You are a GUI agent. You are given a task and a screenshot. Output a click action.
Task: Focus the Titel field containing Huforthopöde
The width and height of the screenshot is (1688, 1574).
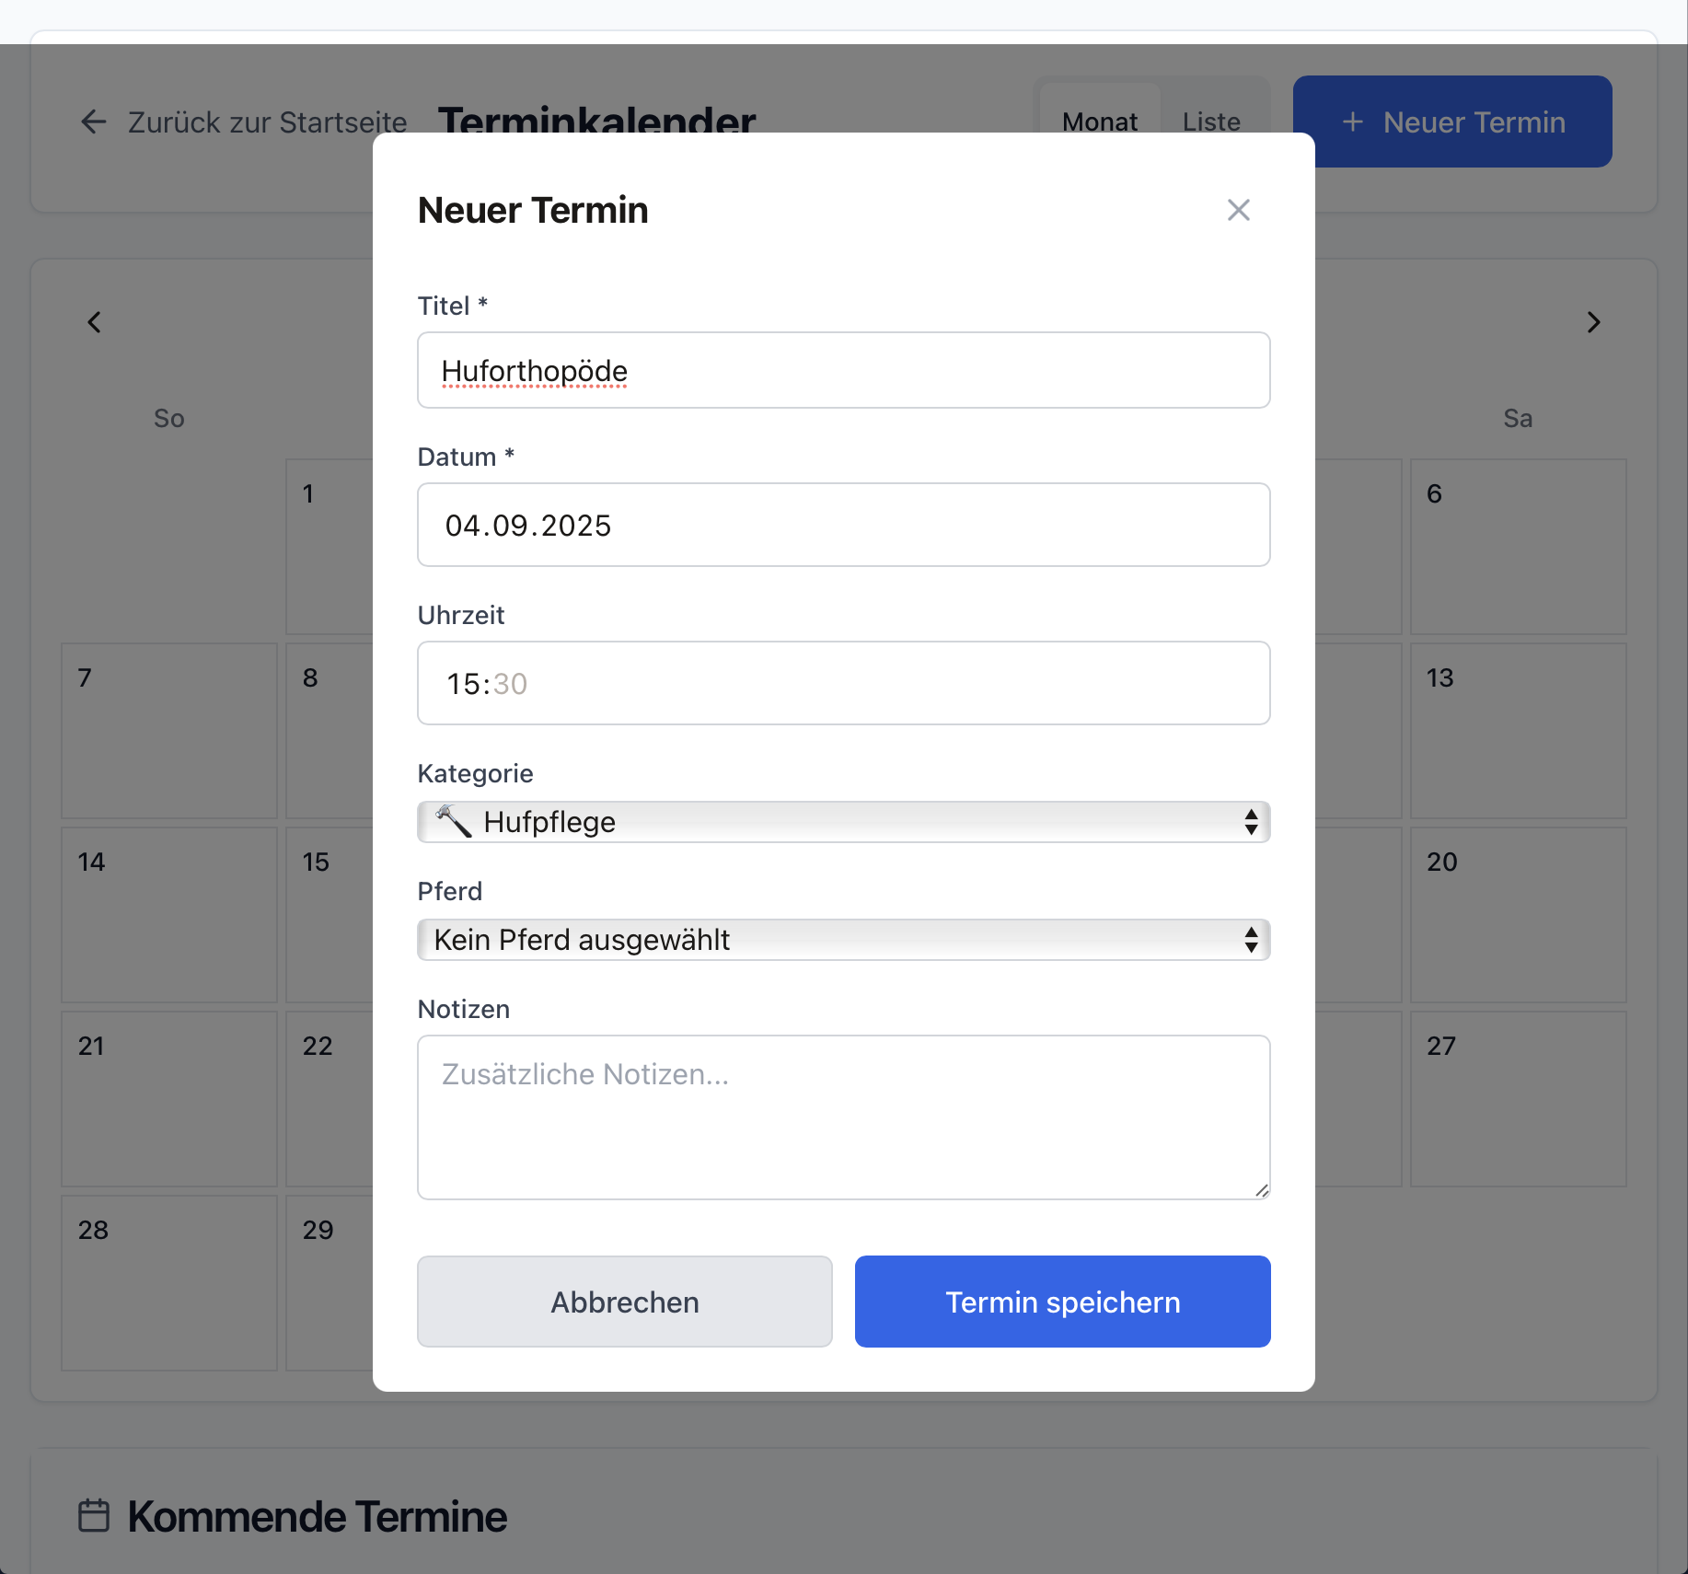[843, 371]
